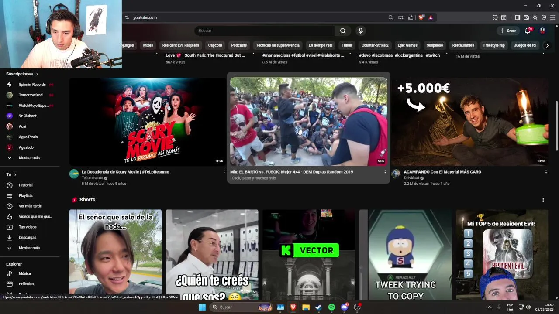This screenshot has width=559, height=314.
Task: Open La Decadencia de Scary Movie title
Action: 125,172
